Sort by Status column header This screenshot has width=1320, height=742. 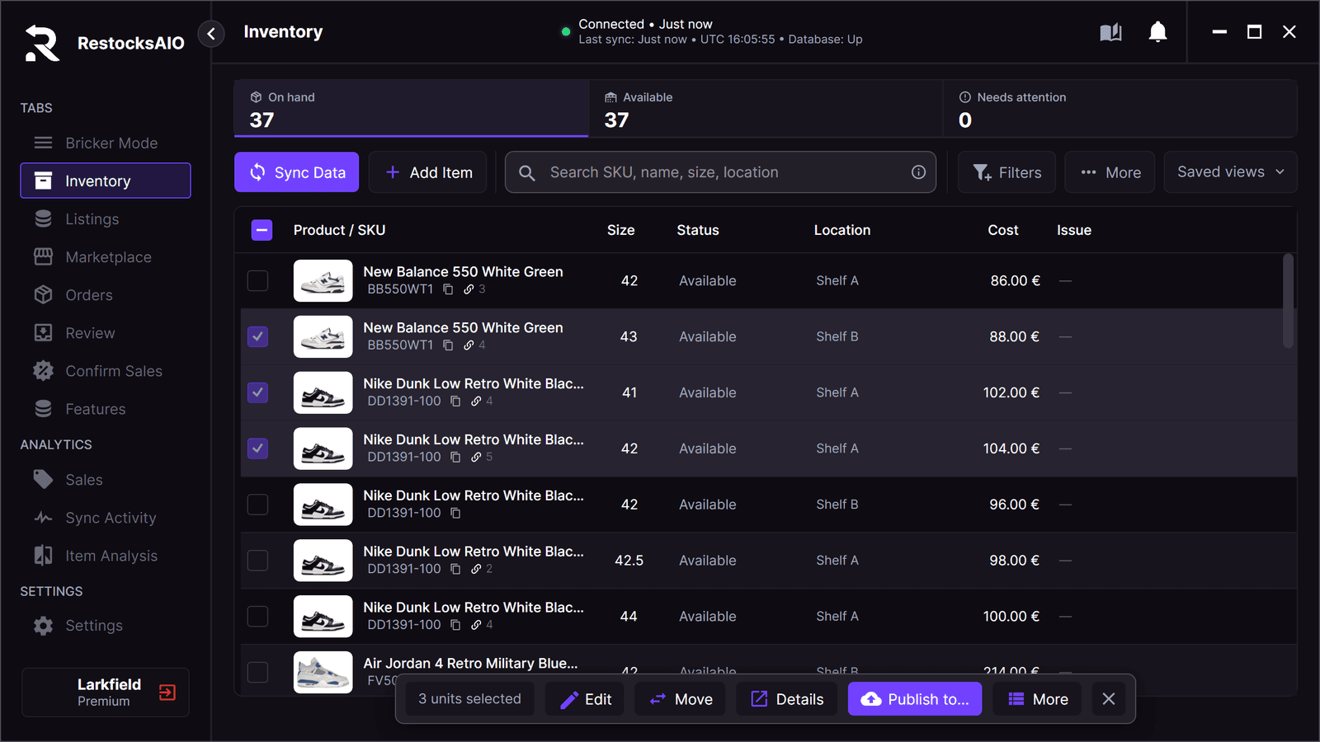click(697, 230)
